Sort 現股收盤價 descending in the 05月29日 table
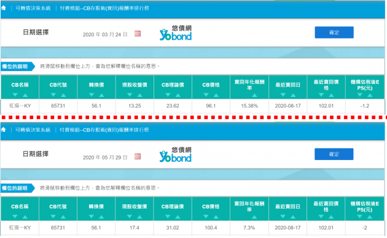The width and height of the screenshot is (387, 238). click(130, 217)
